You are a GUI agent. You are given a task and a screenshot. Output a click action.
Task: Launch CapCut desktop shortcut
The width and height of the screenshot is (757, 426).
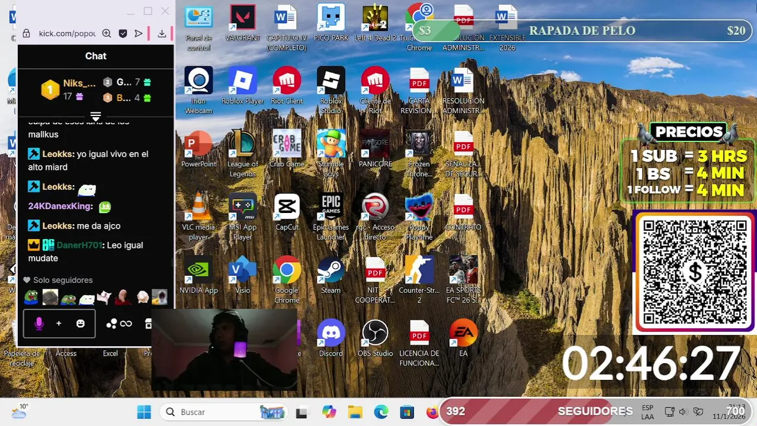pos(287,212)
